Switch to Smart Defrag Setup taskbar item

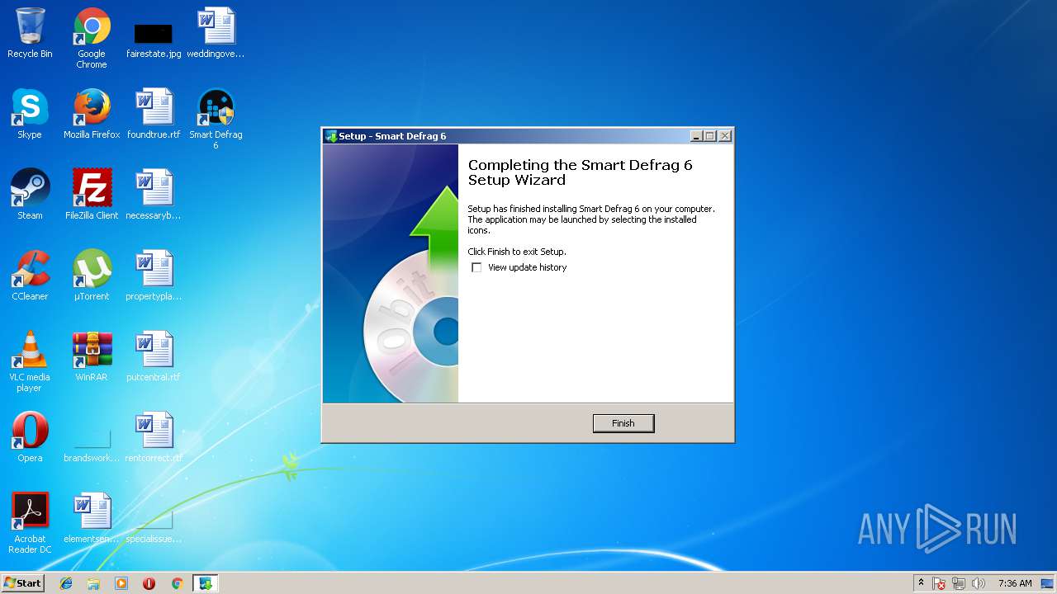pyautogui.click(x=205, y=583)
